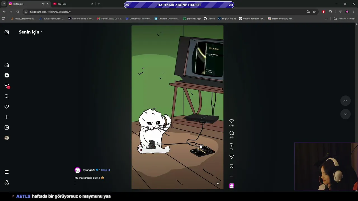Bookmark this page with the star icon

pos(314,12)
